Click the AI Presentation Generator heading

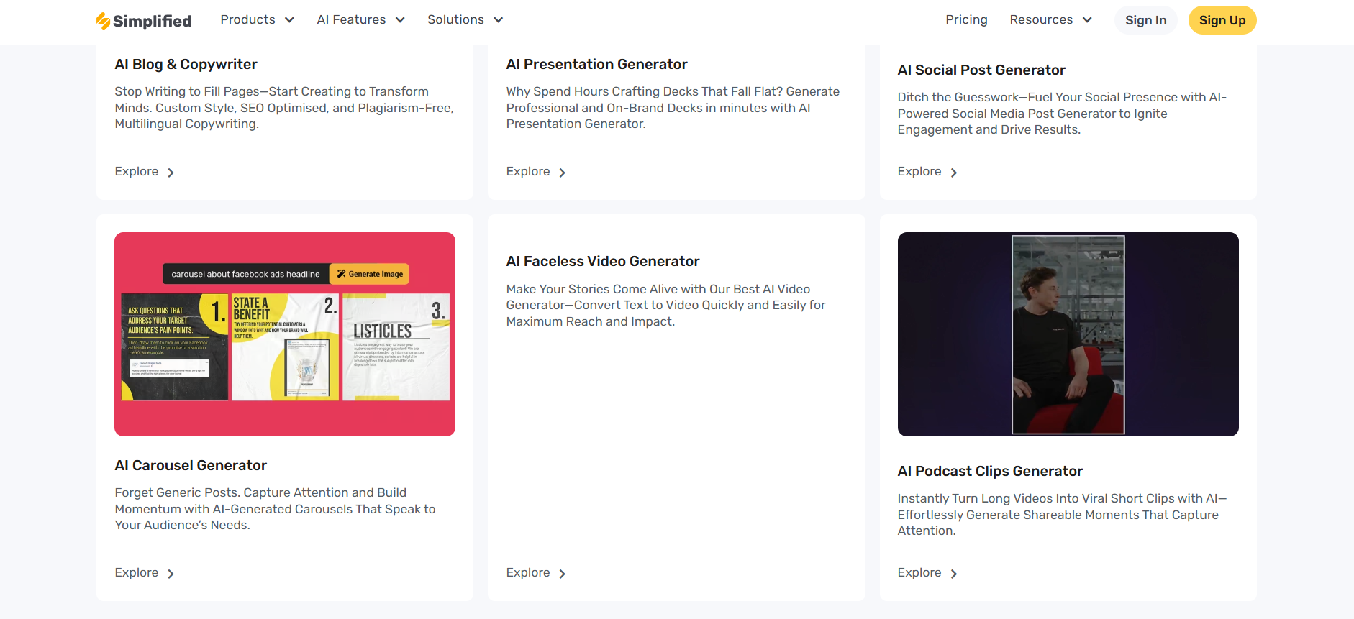pos(596,64)
